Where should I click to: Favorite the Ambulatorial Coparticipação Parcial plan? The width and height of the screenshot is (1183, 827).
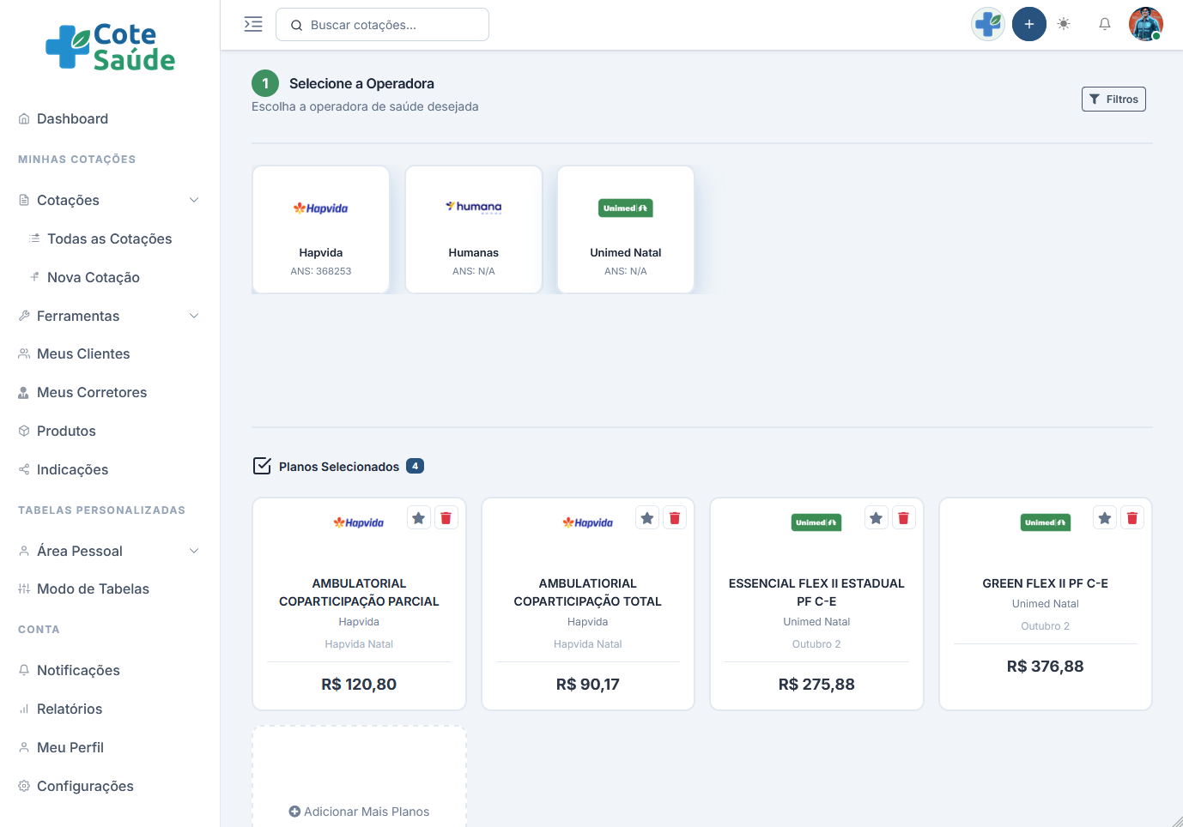click(419, 518)
